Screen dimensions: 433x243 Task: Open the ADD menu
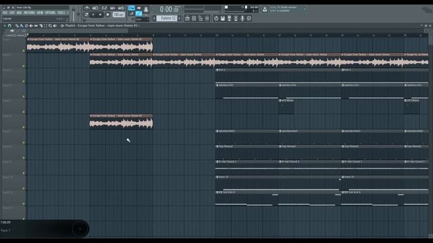[x=19, y=13]
